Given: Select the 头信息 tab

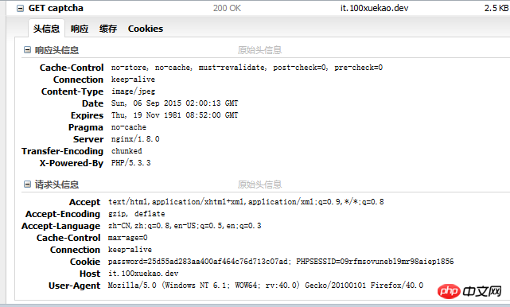Looking at the screenshot, I should click(46, 29).
